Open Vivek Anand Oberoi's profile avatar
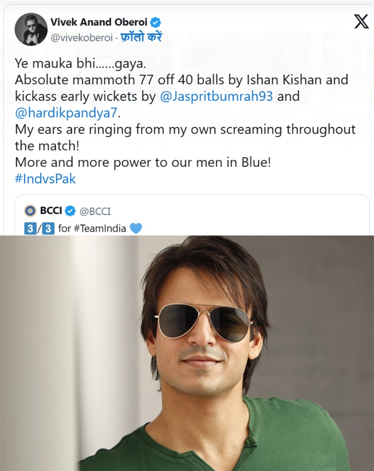This screenshot has height=471, width=374. click(x=31, y=29)
